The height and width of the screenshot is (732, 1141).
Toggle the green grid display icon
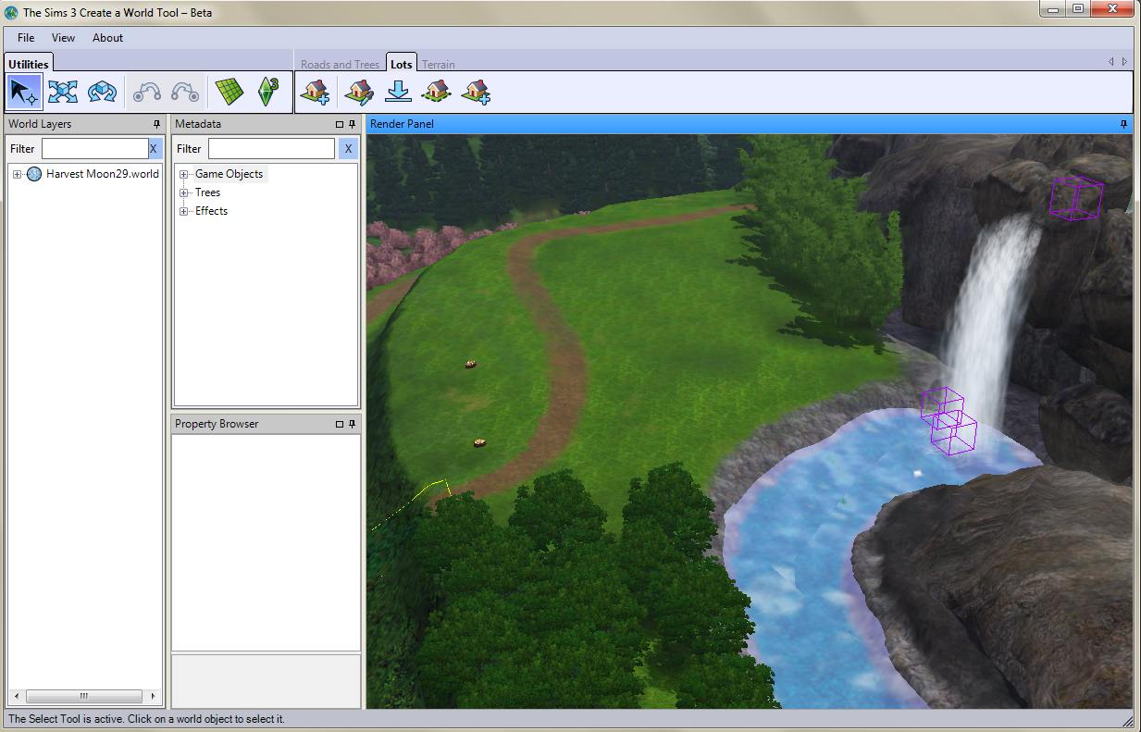pos(229,92)
